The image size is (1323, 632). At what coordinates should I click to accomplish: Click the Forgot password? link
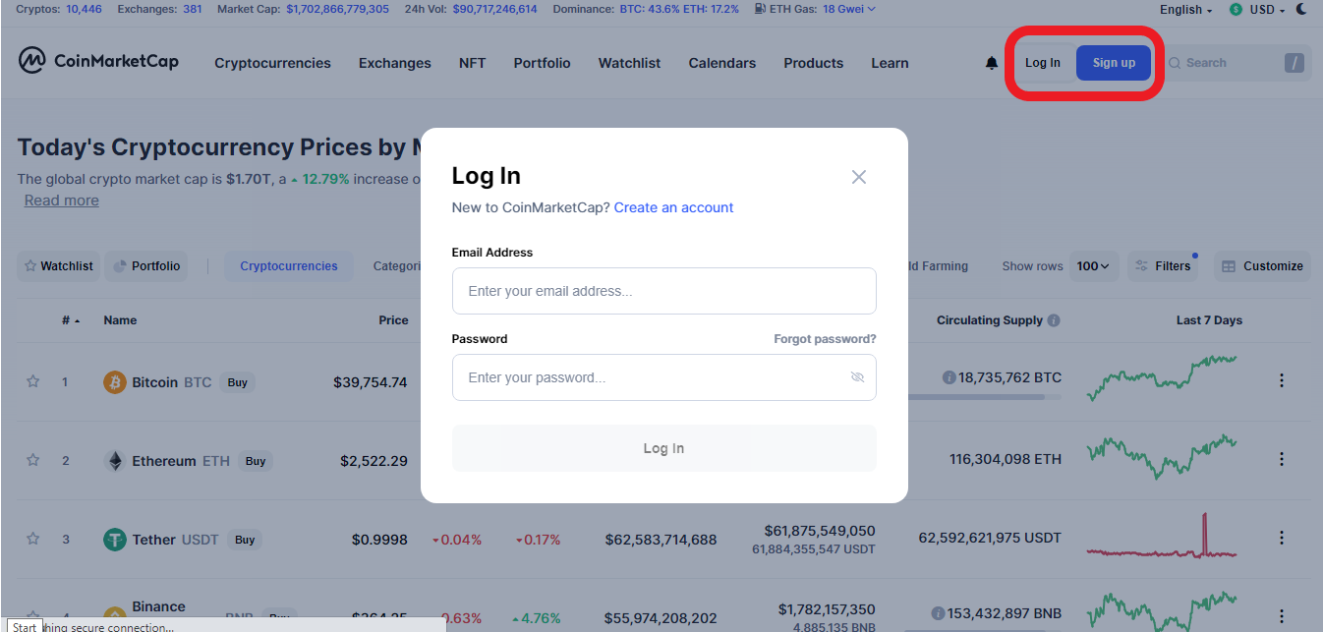(825, 339)
